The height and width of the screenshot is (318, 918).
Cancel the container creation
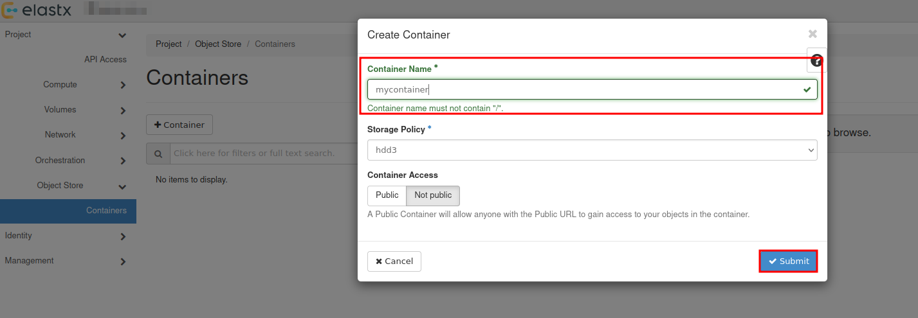[394, 261]
